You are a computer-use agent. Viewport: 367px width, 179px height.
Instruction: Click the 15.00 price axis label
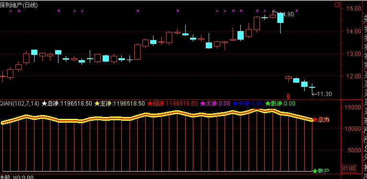tap(355, 9)
